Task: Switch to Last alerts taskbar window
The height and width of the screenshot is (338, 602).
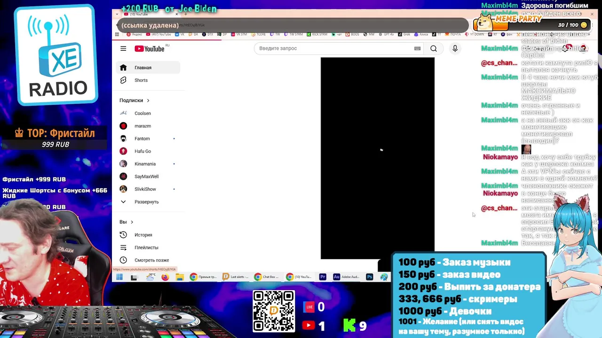Action: click(x=236, y=277)
